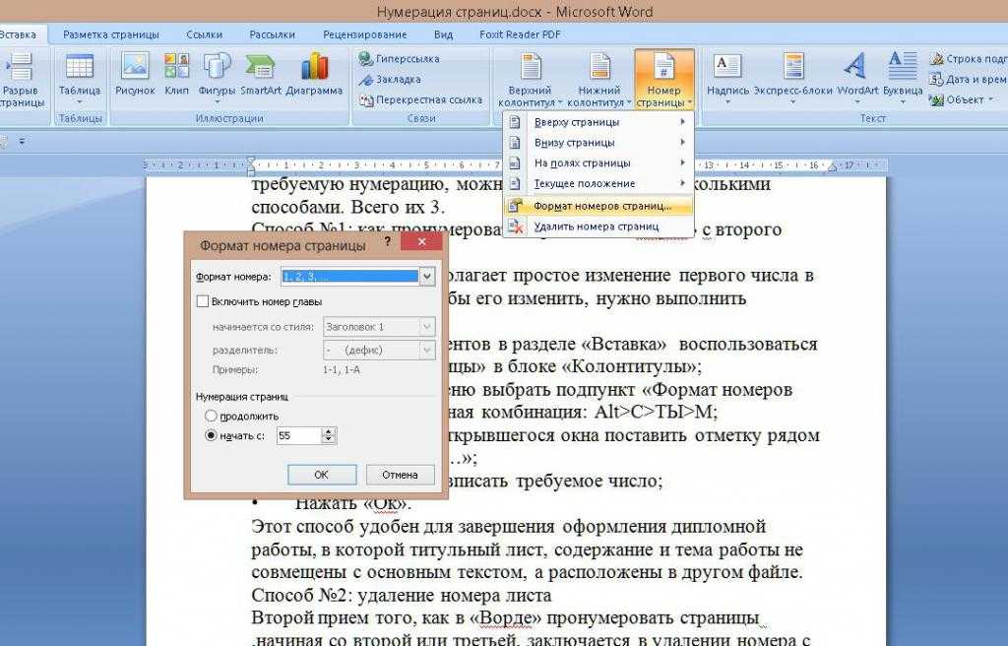Click the начать с number field
The image size is (1008, 646).
click(299, 435)
